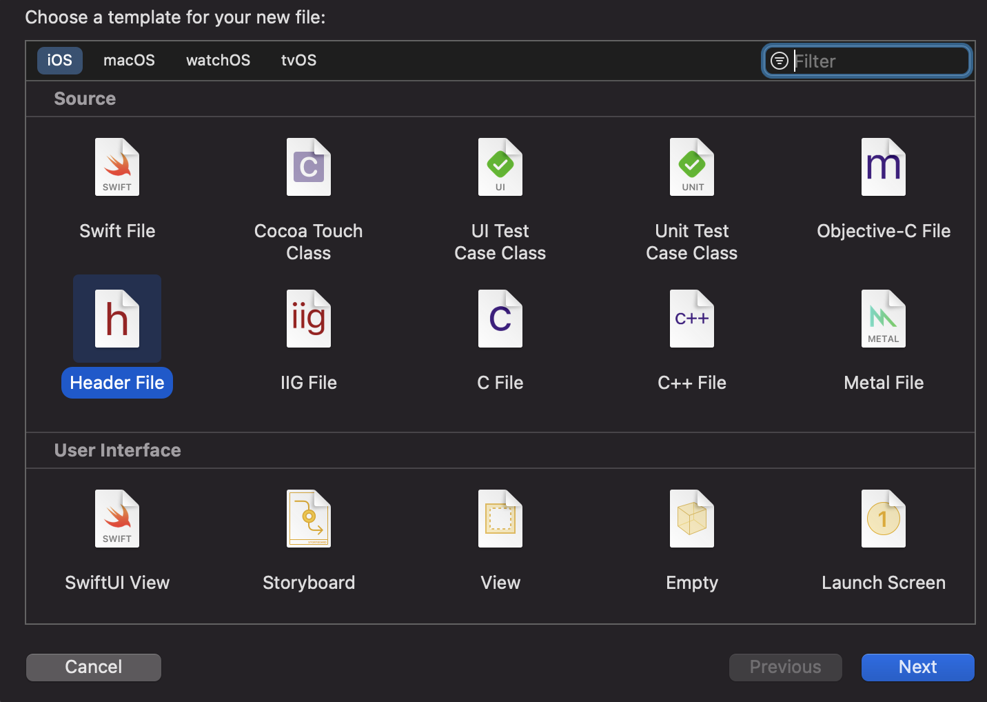
Task: Click the Metal File label
Action: (884, 383)
